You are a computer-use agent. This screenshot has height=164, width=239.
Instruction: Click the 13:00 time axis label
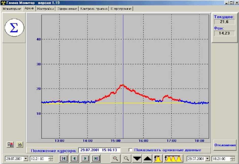(x=59, y=141)
